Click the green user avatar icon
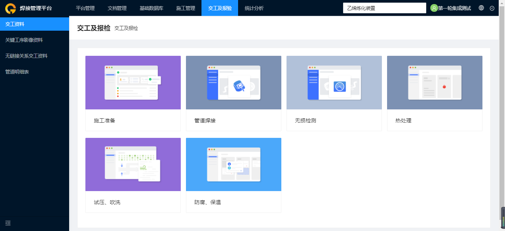Image resolution: width=505 pixels, height=231 pixels. 434,8
